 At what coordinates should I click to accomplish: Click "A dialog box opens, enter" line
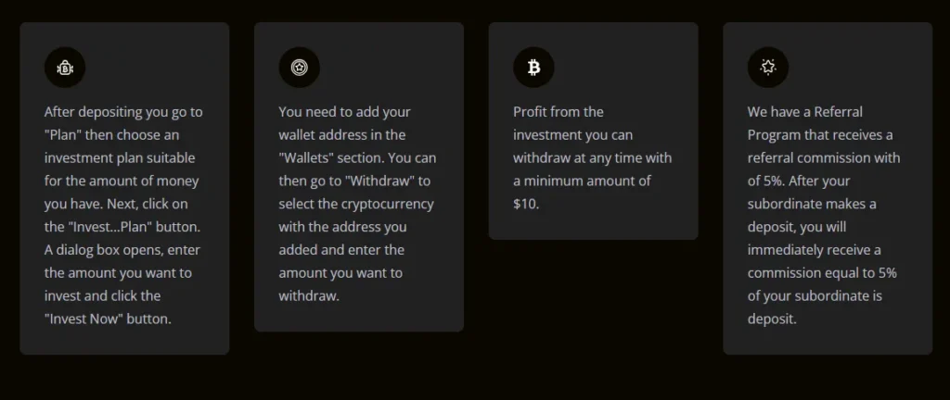[x=122, y=250]
